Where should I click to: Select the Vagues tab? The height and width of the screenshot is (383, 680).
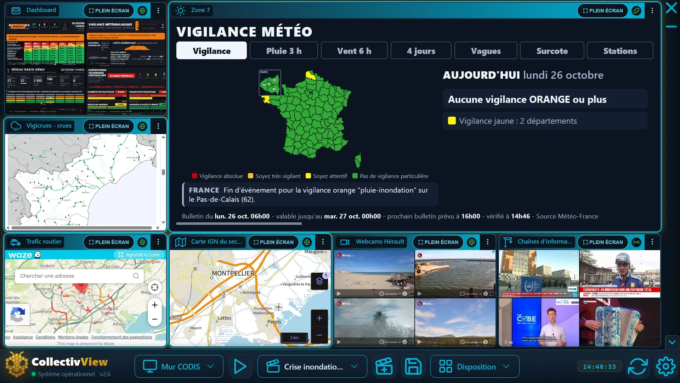point(486,51)
